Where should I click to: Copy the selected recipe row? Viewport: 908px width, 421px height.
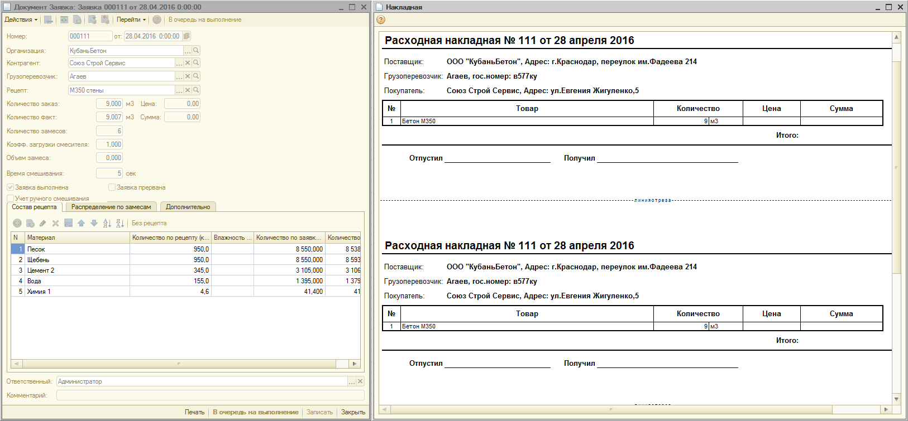(30, 223)
